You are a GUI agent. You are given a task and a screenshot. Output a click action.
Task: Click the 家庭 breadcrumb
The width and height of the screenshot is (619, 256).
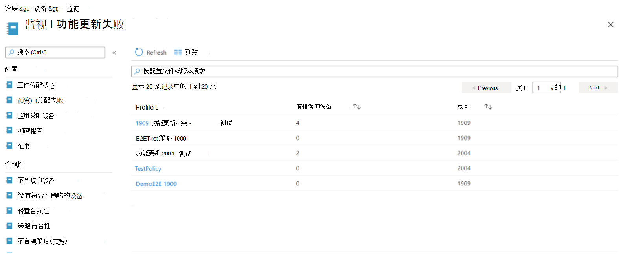(11, 8)
